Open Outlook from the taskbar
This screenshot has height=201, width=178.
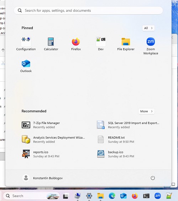click(123, 196)
